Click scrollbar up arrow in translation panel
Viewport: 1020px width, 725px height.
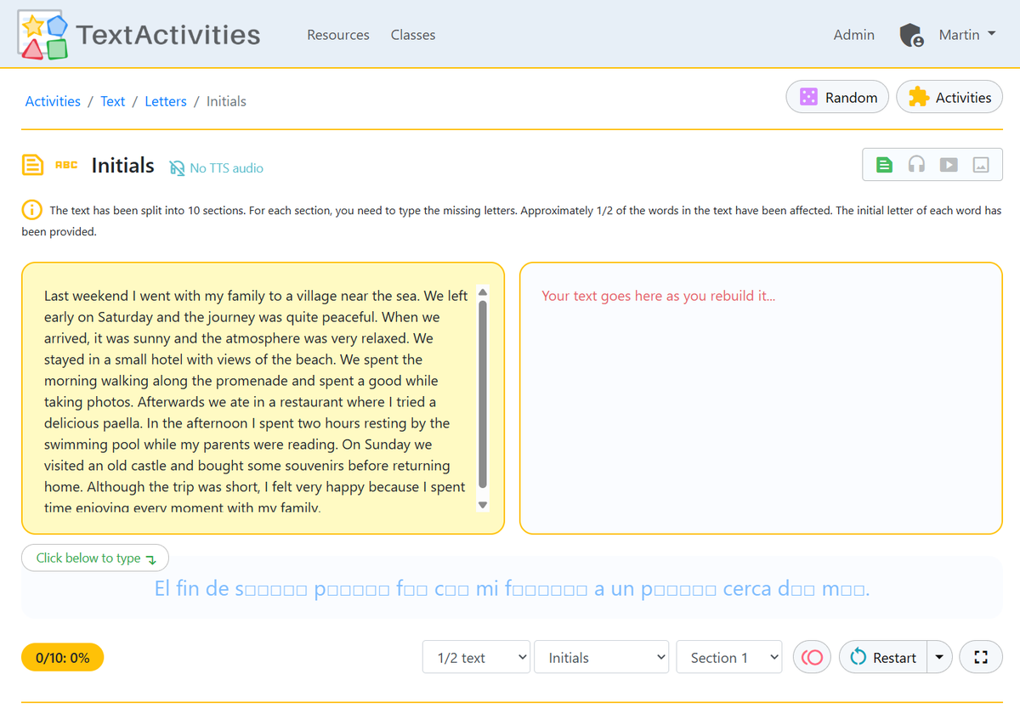[483, 292]
